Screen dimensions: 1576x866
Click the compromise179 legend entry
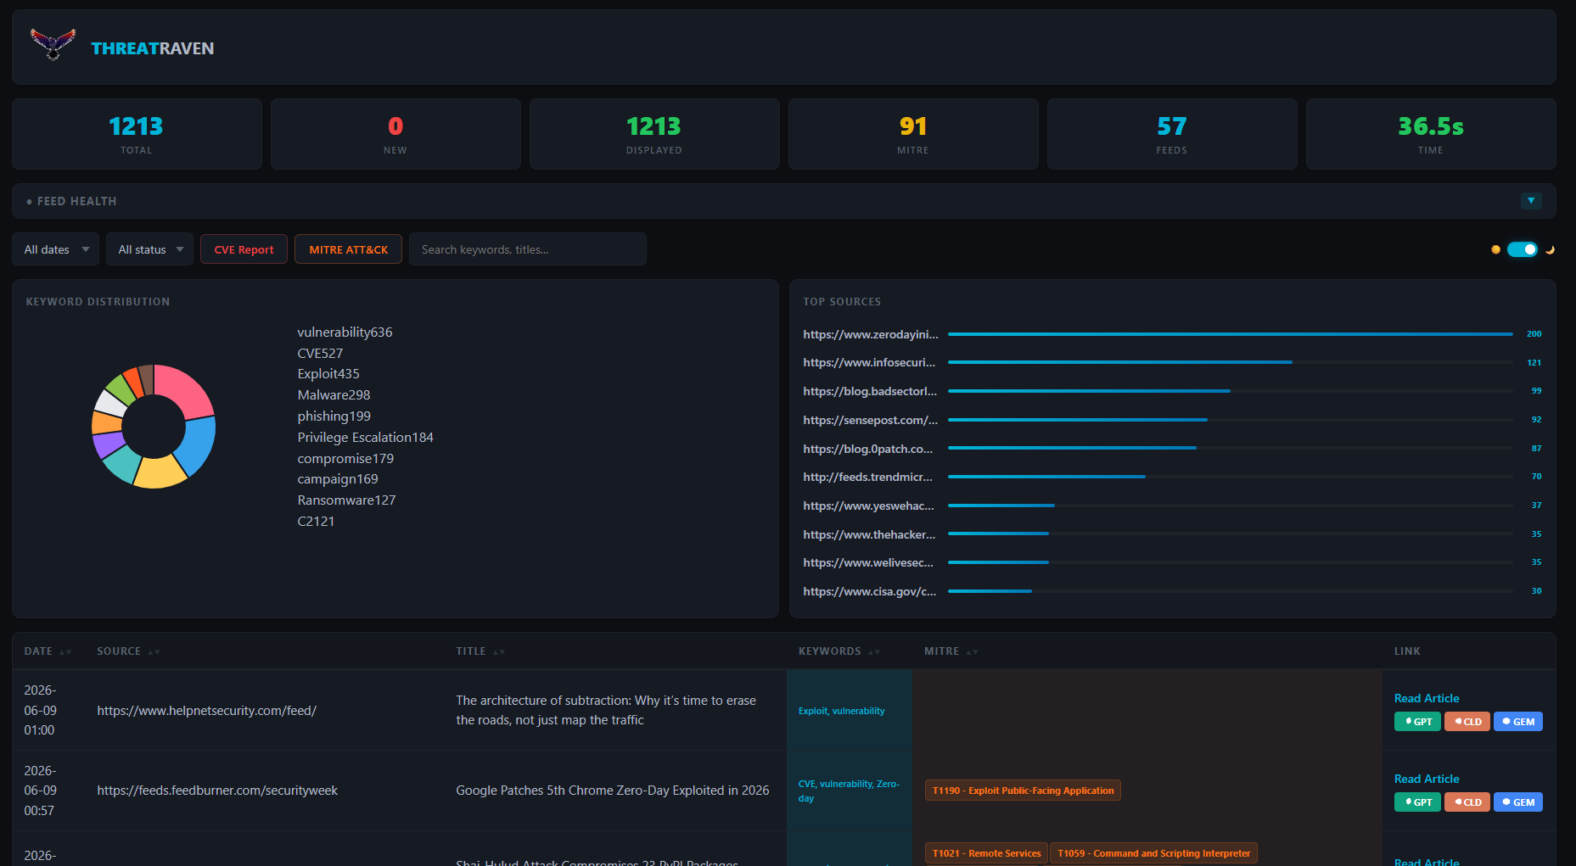click(x=345, y=459)
